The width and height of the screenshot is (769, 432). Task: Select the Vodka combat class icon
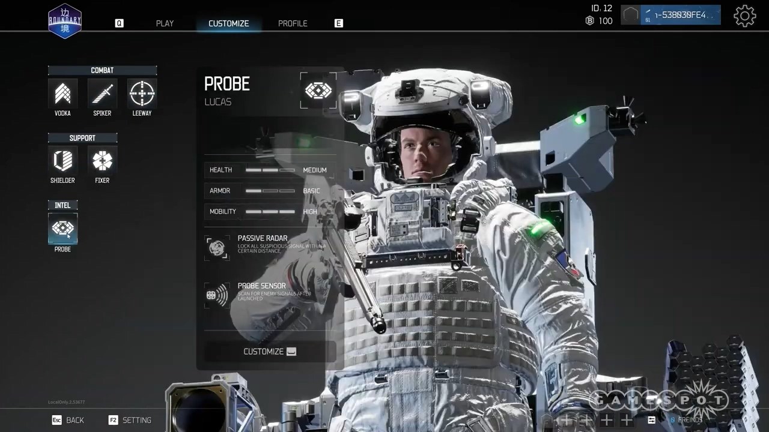[62, 94]
